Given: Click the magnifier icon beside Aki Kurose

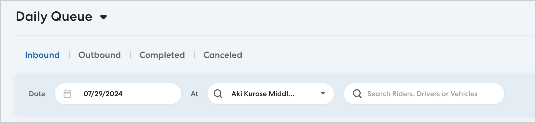Looking at the screenshot, I should 218,94.
